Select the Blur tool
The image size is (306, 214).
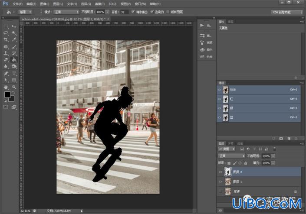pos(6,66)
